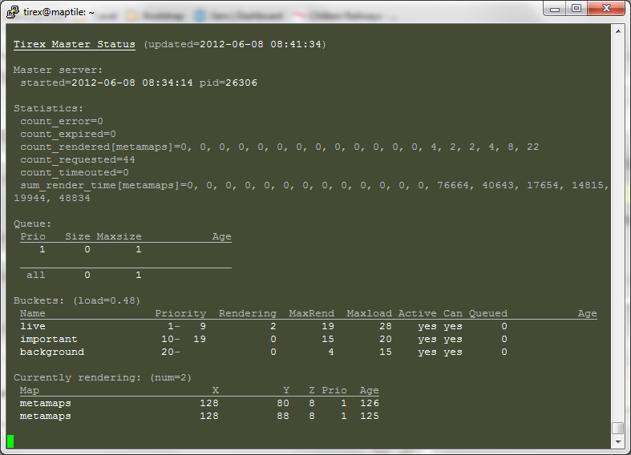The height and width of the screenshot is (455, 631).
Task: Click the pid=26306 value
Action: (229, 83)
